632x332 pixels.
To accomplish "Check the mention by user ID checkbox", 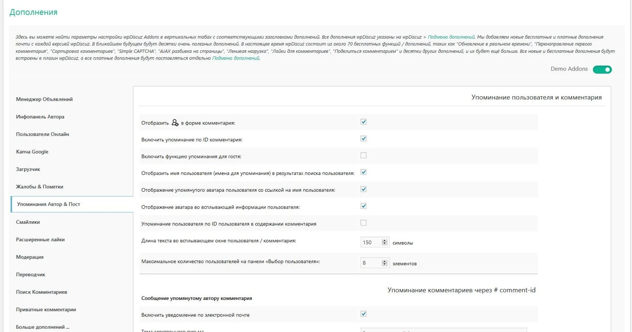I will click(x=363, y=223).
